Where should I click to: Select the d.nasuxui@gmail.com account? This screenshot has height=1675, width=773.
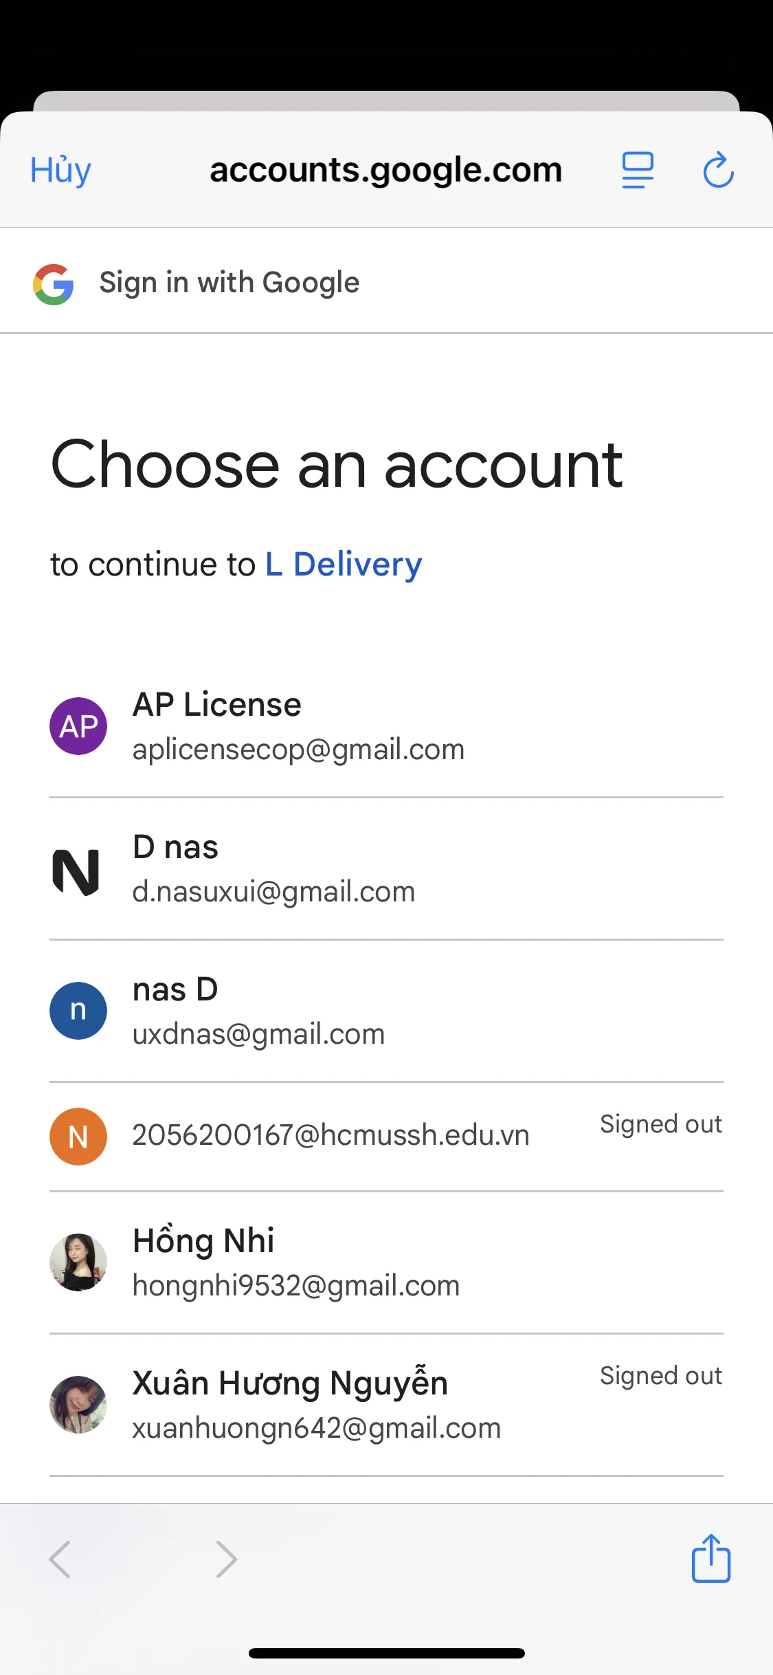[x=273, y=892]
